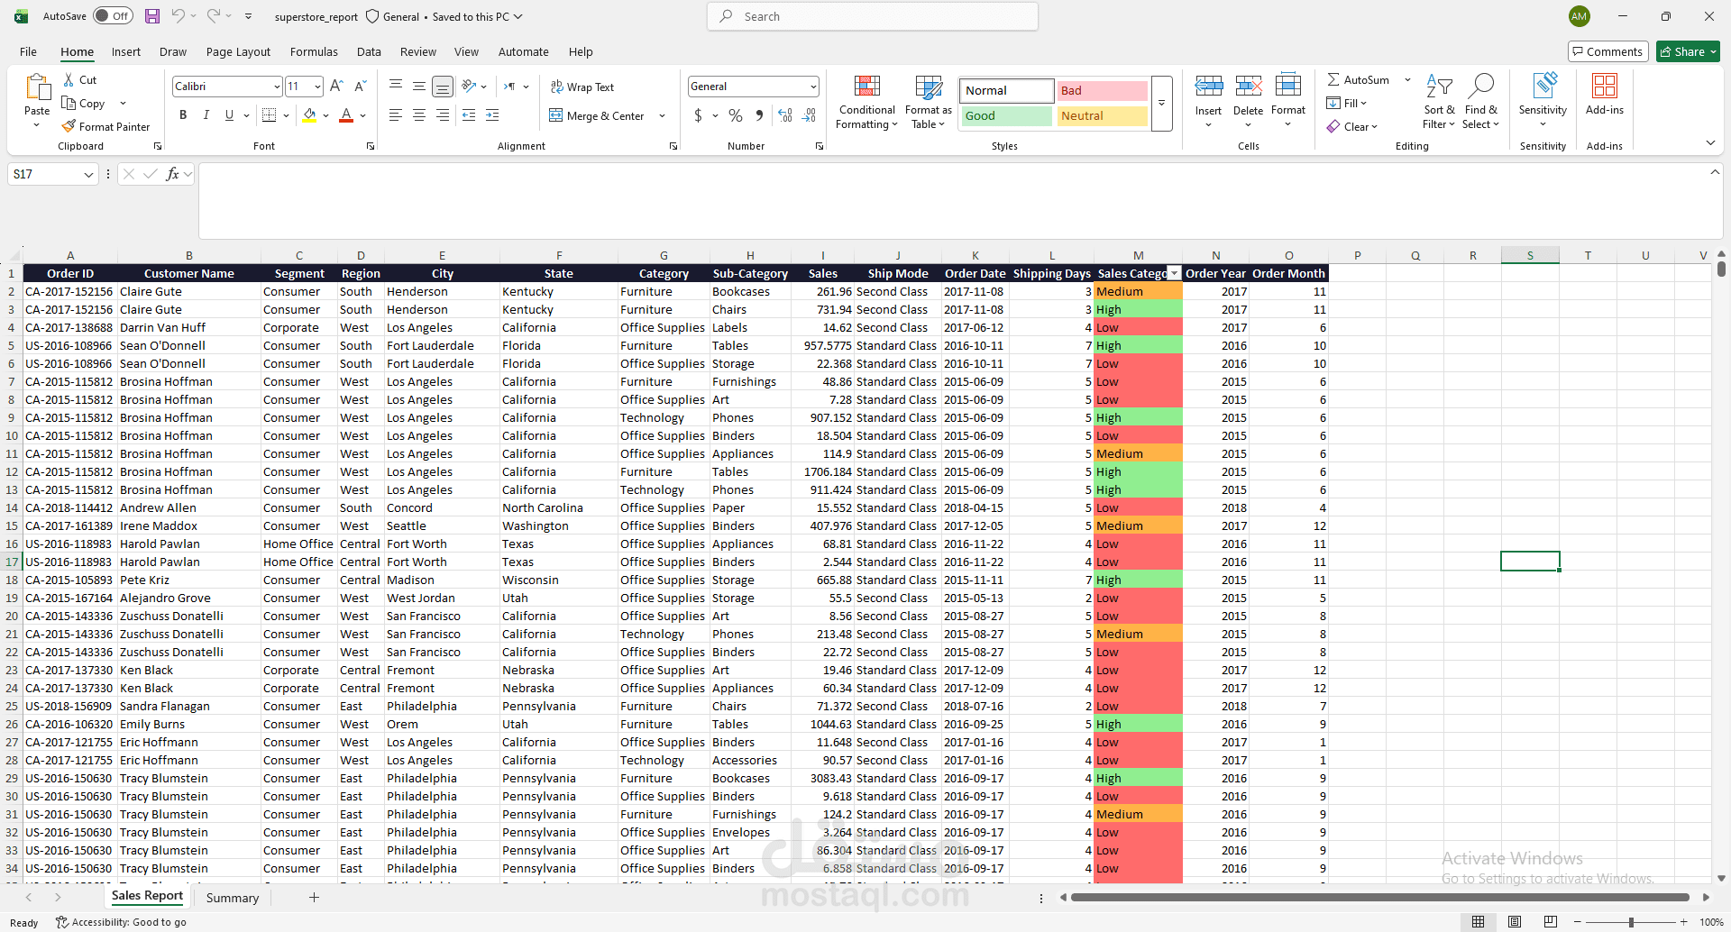1731x932 pixels.
Task: Switch to Page Layout view in status bar
Action: pyautogui.click(x=1515, y=921)
